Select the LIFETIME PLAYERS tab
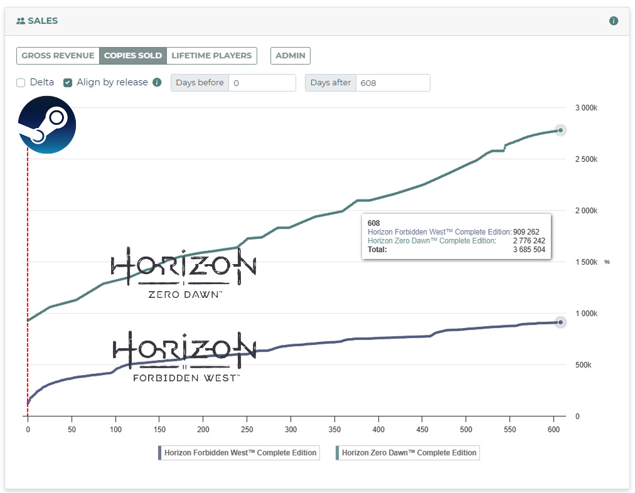This screenshot has height=493, width=635. (x=211, y=55)
